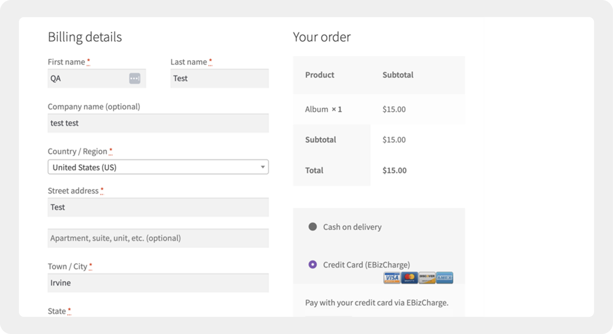Click the Total row label
Screen dimensions: 613x334
pyautogui.click(x=314, y=170)
